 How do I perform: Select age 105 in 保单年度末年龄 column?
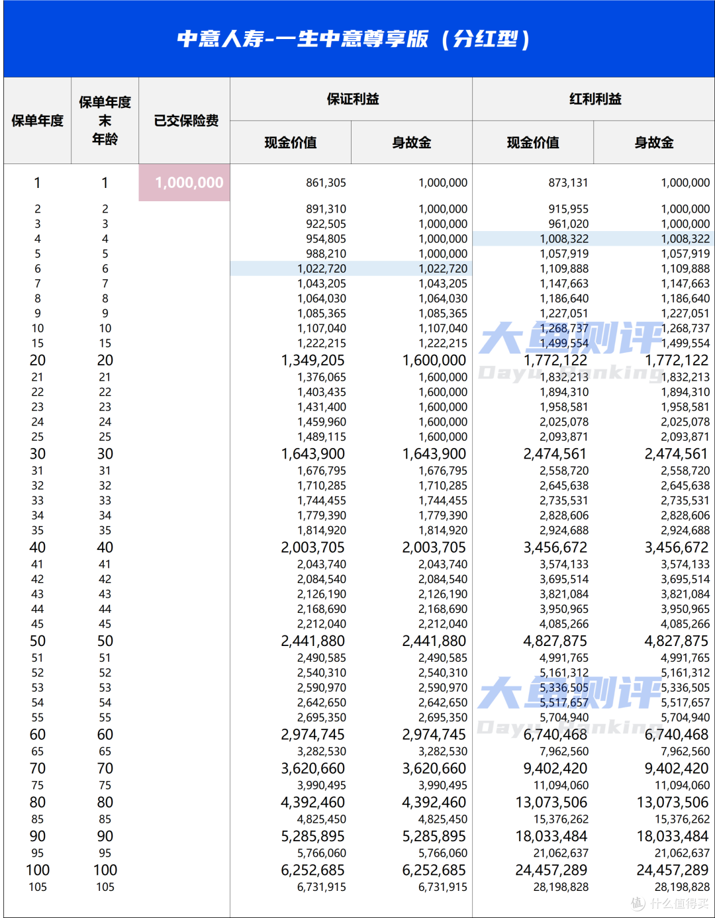105,887
